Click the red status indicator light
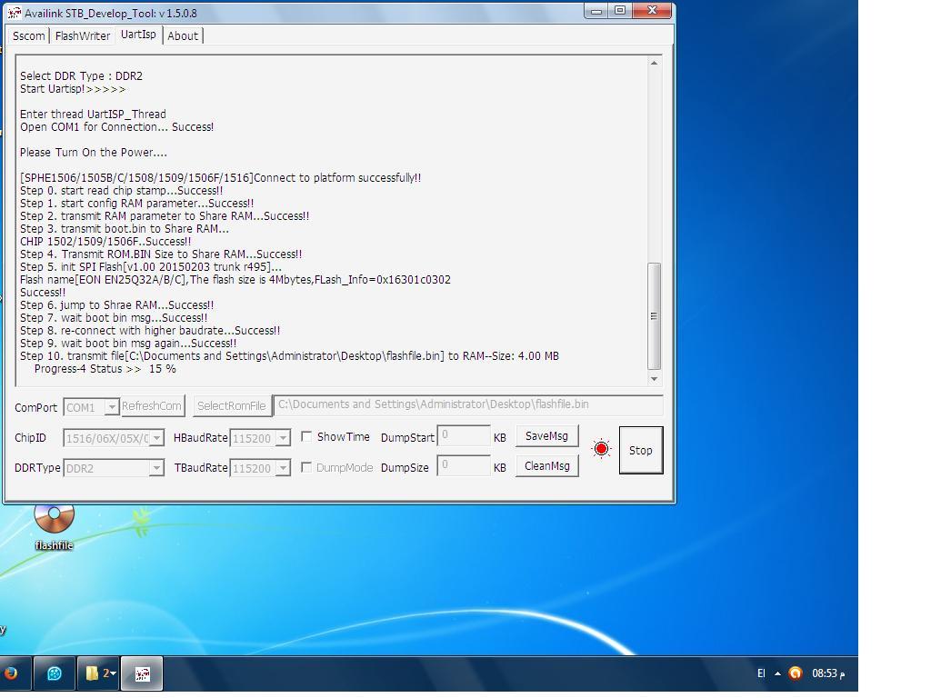 (x=601, y=449)
